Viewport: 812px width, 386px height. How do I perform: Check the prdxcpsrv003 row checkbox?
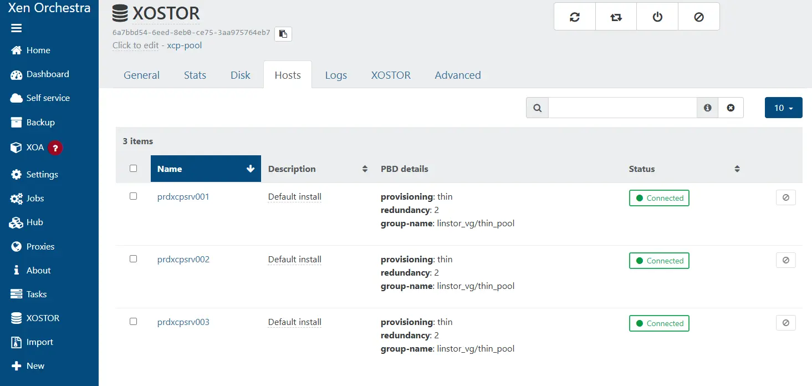coord(133,321)
